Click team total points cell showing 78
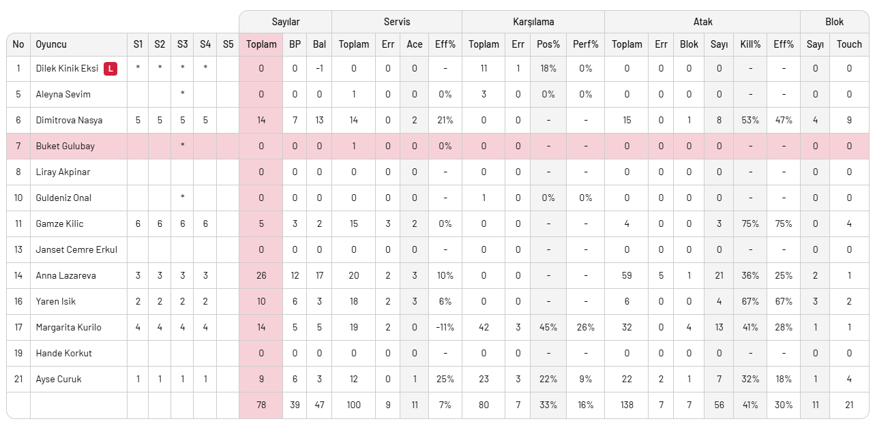Viewport: 875px width, 432px height. 261,405
